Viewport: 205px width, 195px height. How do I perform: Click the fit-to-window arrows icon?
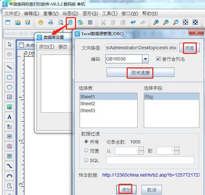(x=185, y=22)
